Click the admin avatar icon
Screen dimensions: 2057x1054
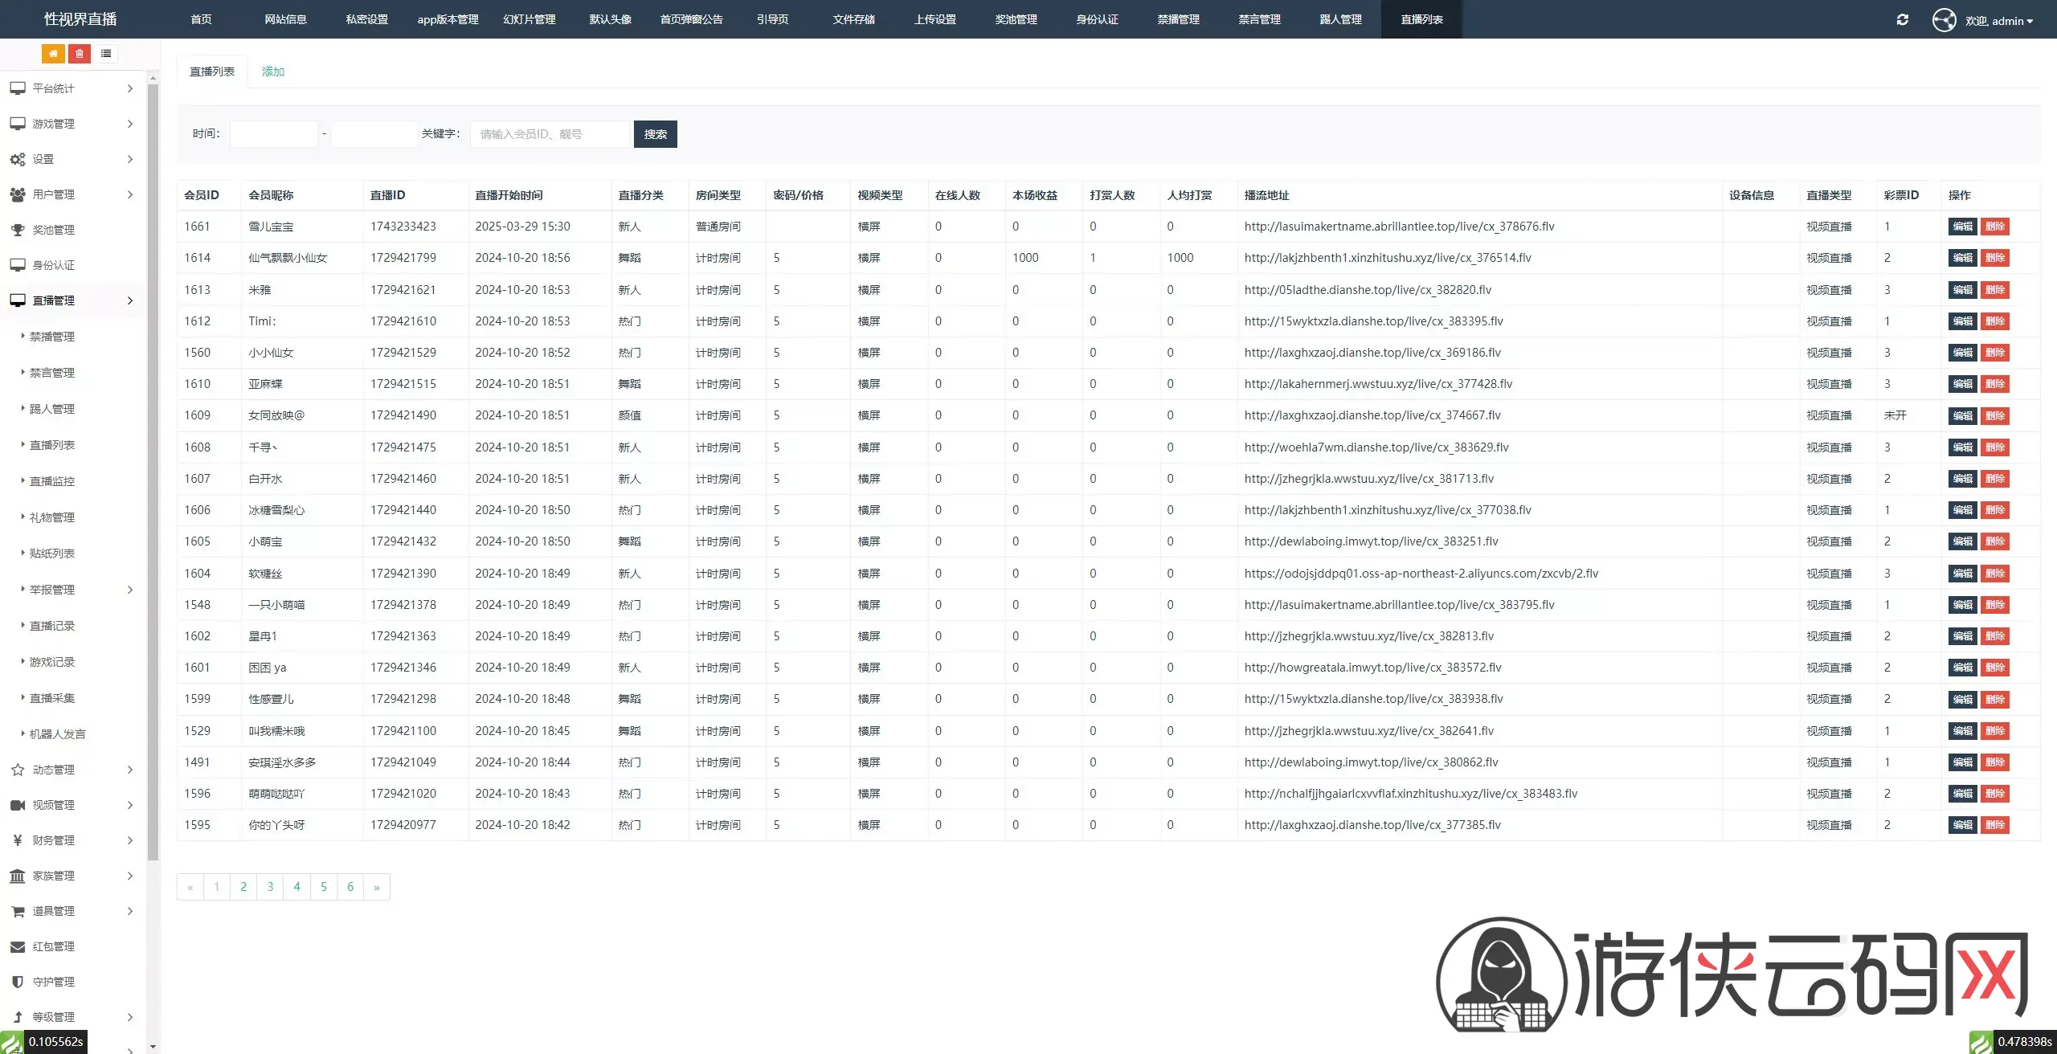click(x=1944, y=20)
